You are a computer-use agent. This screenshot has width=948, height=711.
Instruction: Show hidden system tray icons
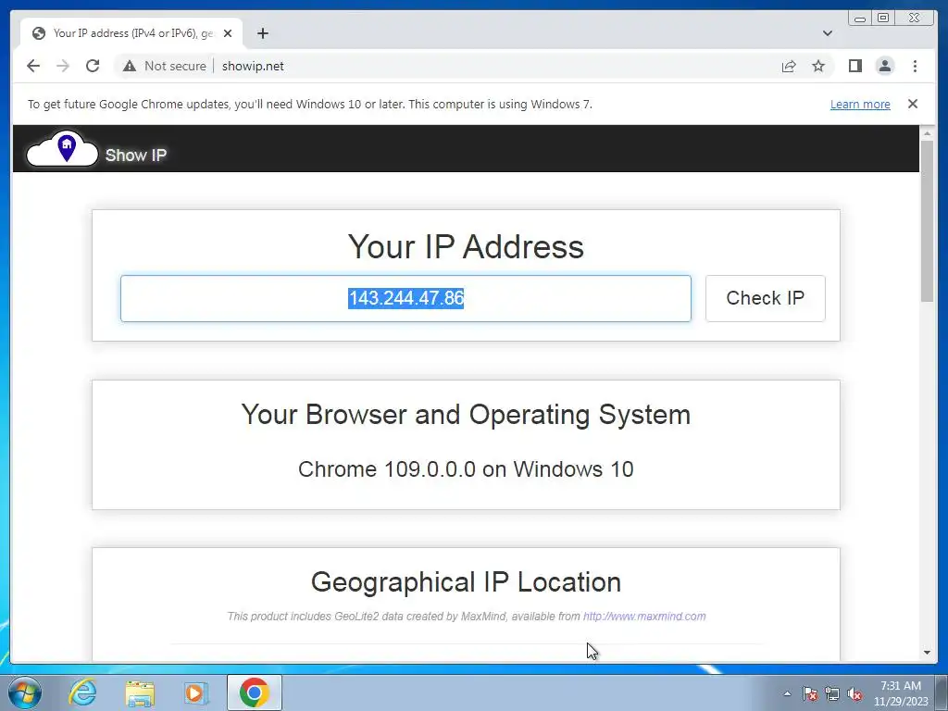[787, 693]
